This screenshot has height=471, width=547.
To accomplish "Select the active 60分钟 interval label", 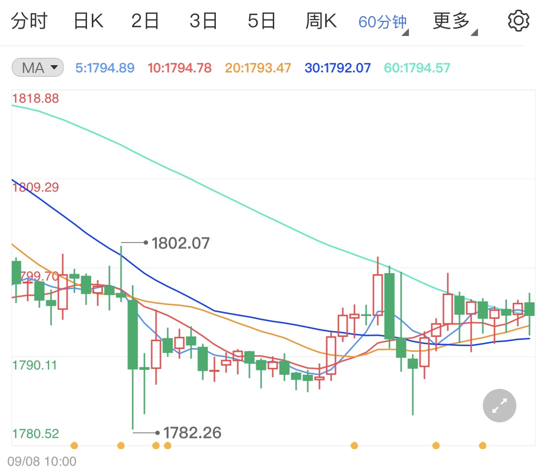I will click(382, 20).
